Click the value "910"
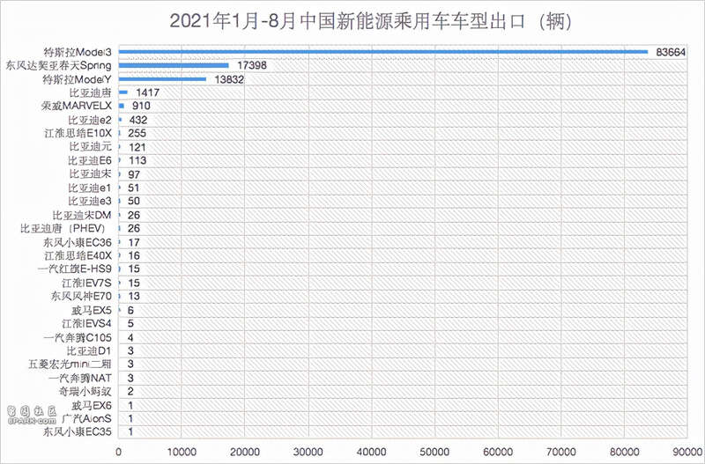This screenshot has width=705, height=464. (x=141, y=106)
